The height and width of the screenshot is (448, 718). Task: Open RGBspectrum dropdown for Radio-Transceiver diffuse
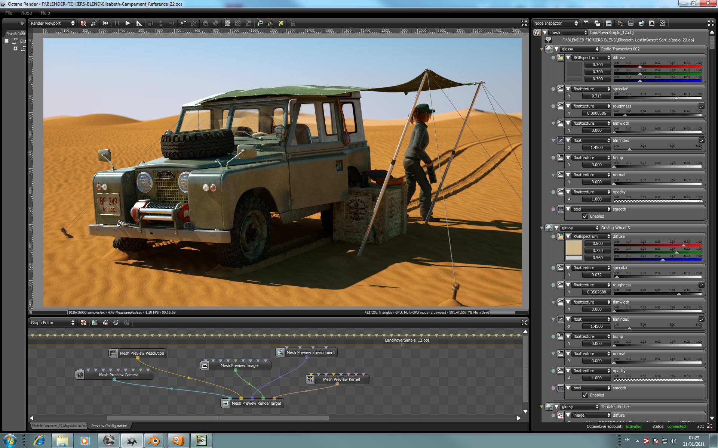(591, 57)
